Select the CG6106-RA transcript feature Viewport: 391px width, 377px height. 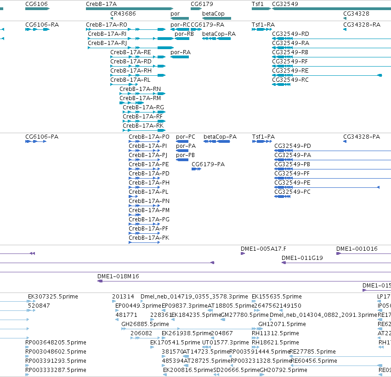[37, 29]
